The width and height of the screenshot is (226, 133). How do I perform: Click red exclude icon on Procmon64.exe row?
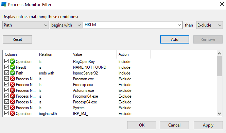[13, 96]
